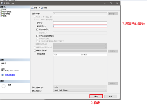The image size is (147, 105).
Task: Open the 查看连接属性 link
Action: (10, 75)
